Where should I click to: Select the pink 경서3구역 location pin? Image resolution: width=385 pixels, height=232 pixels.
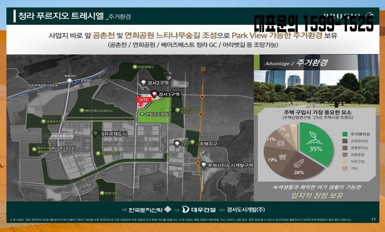click(154, 94)
